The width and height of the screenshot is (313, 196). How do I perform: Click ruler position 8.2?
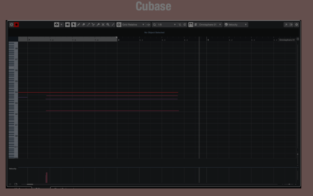[141, 40]
